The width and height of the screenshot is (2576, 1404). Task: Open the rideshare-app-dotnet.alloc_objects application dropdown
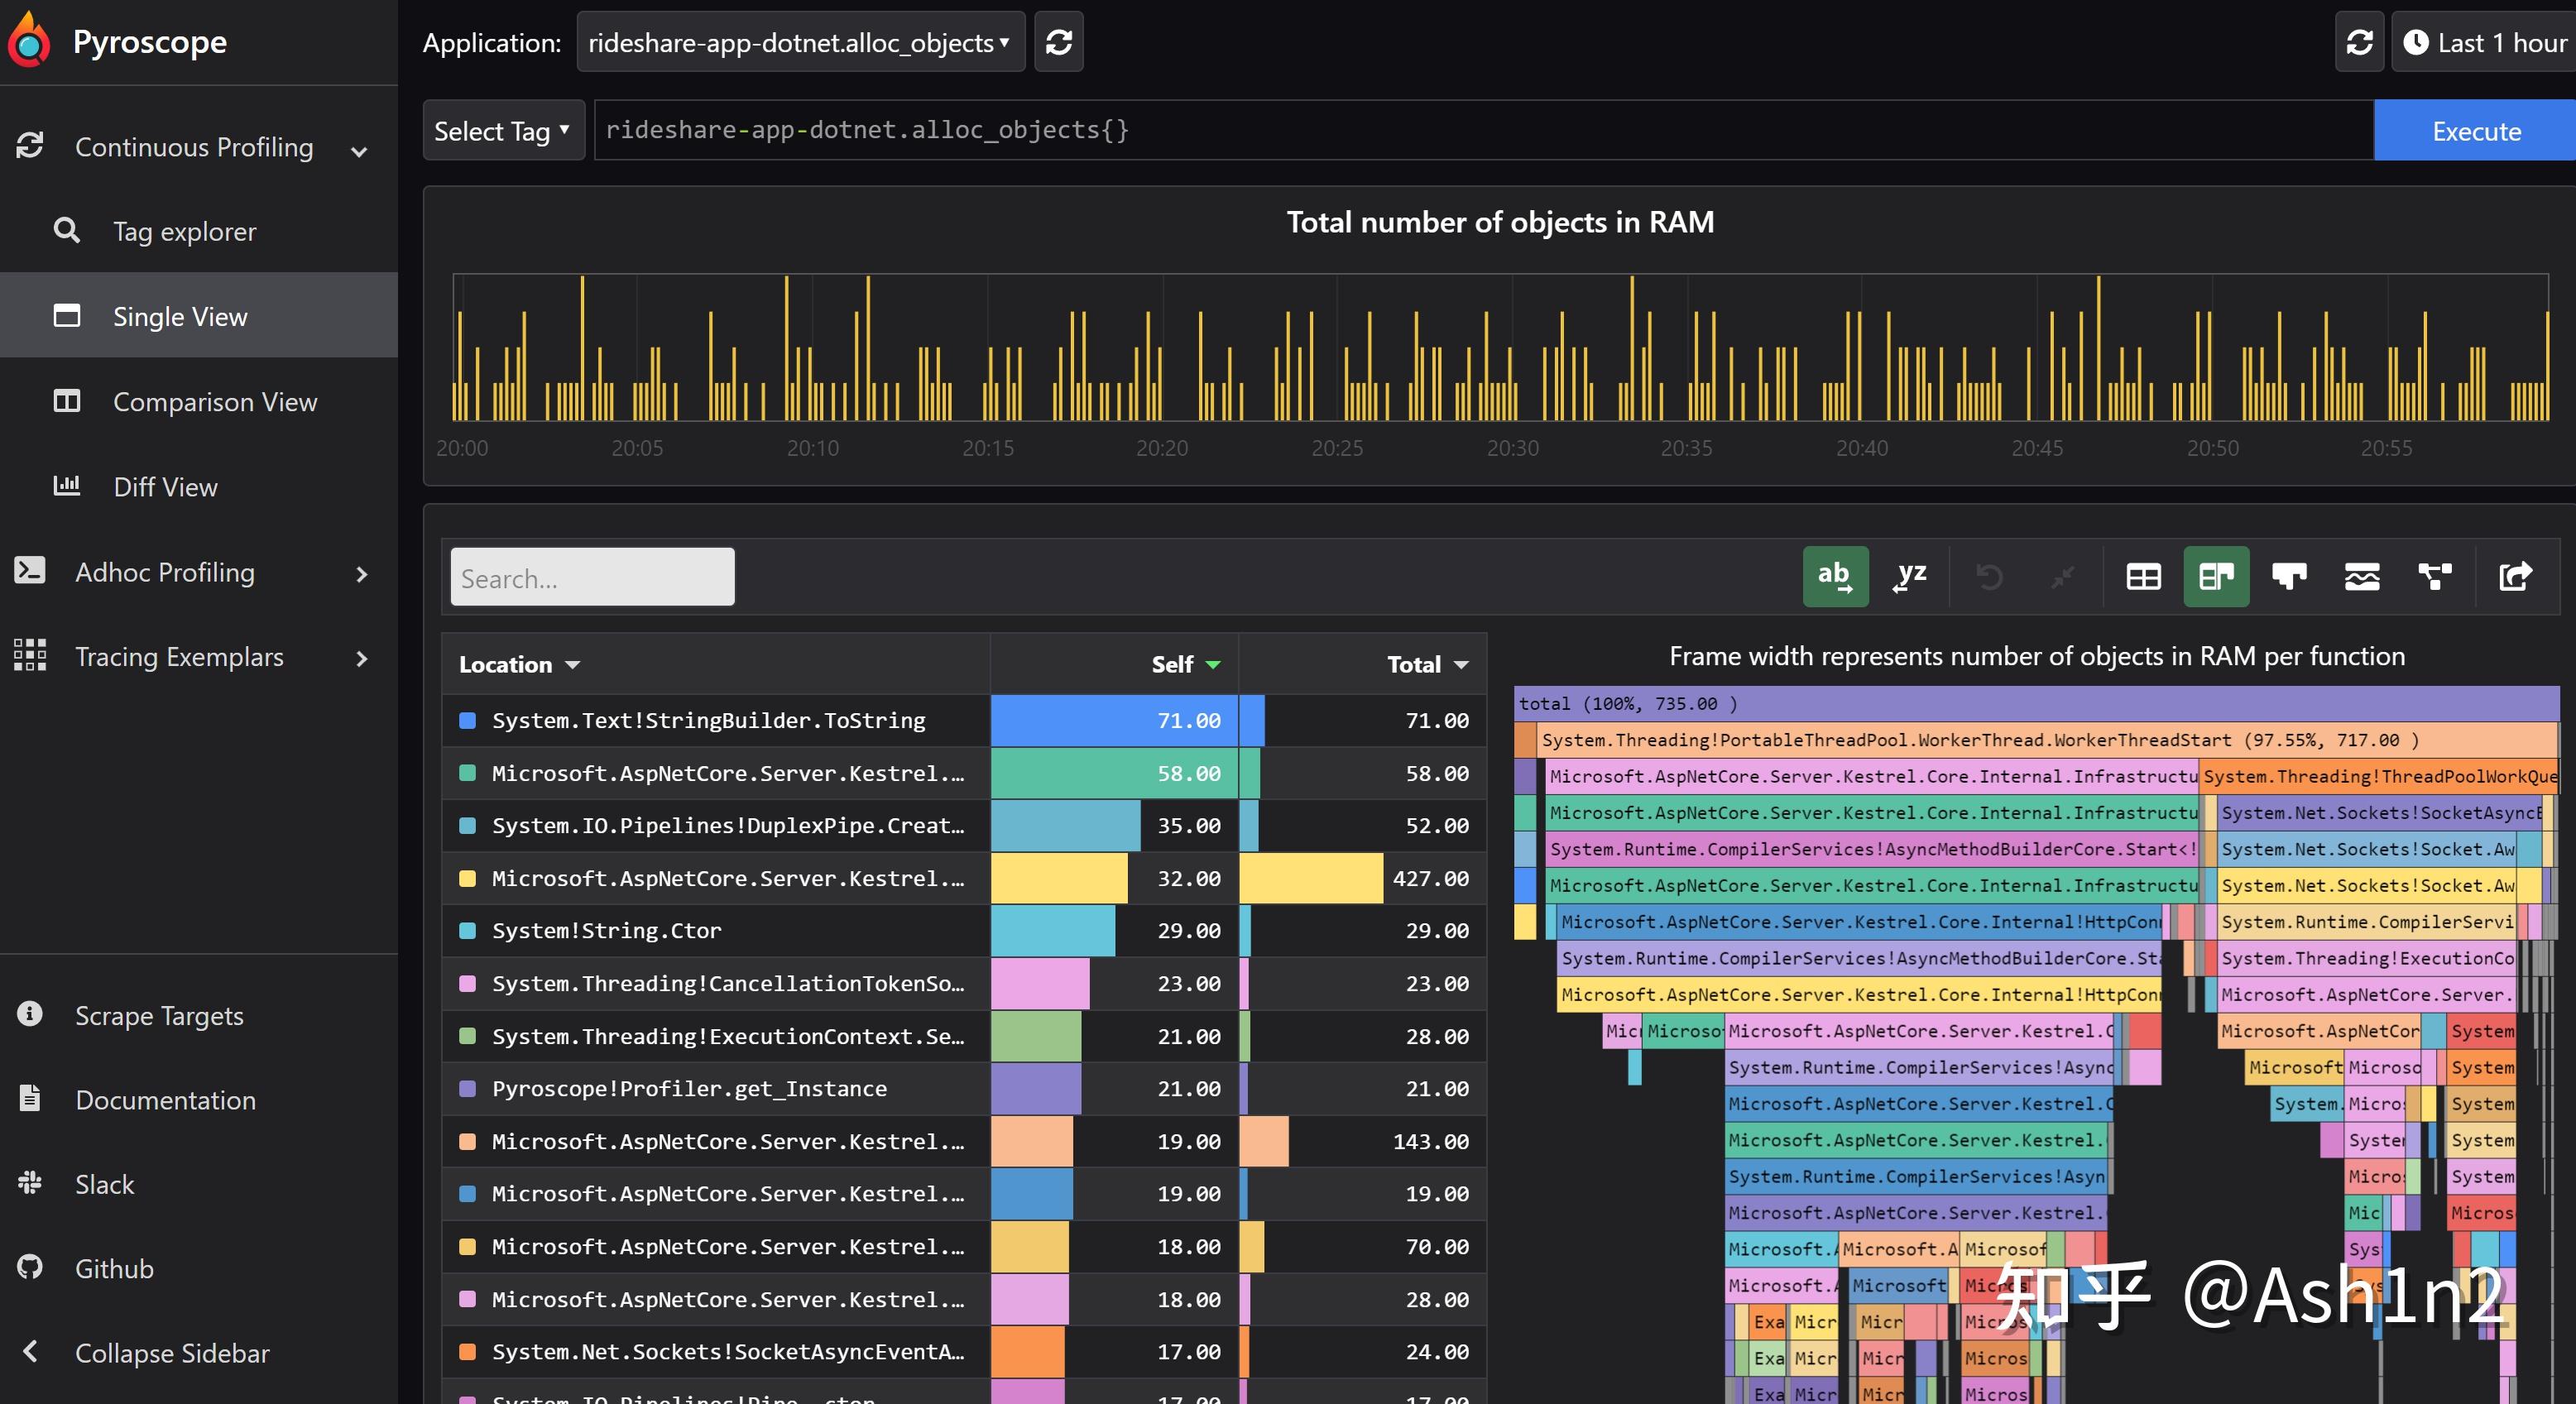(800, 42)
